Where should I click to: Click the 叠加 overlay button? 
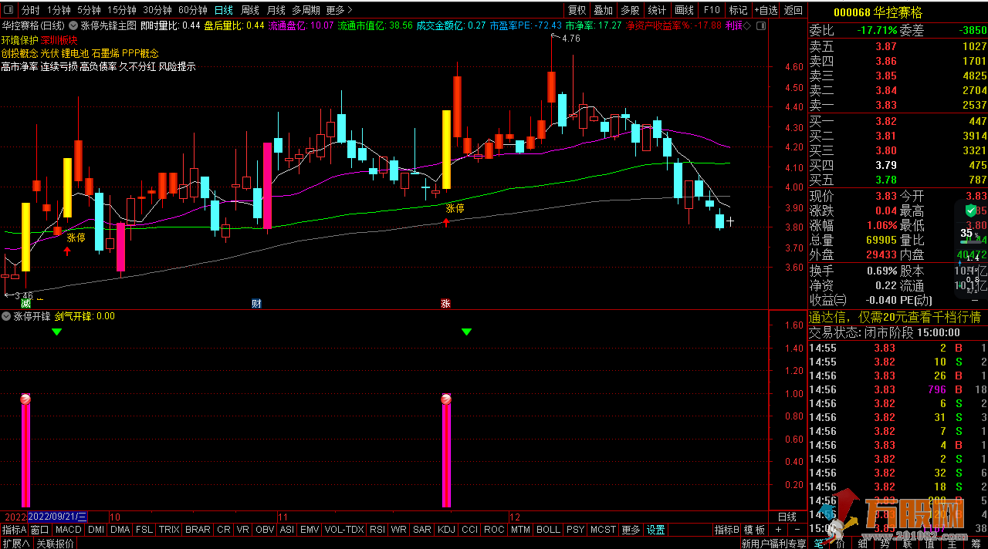point(603,10)
